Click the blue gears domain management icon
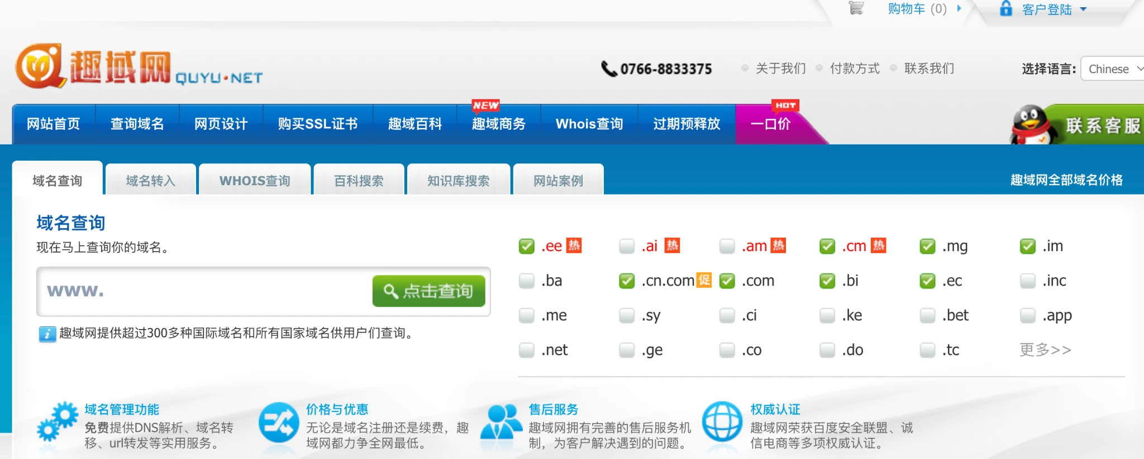 (57, 421)
